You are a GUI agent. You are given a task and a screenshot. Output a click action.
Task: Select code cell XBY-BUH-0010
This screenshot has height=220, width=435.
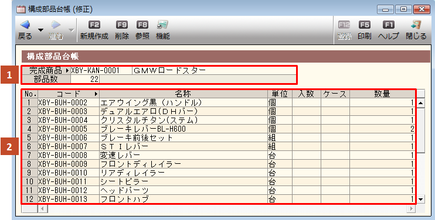[x=69, y=173]
